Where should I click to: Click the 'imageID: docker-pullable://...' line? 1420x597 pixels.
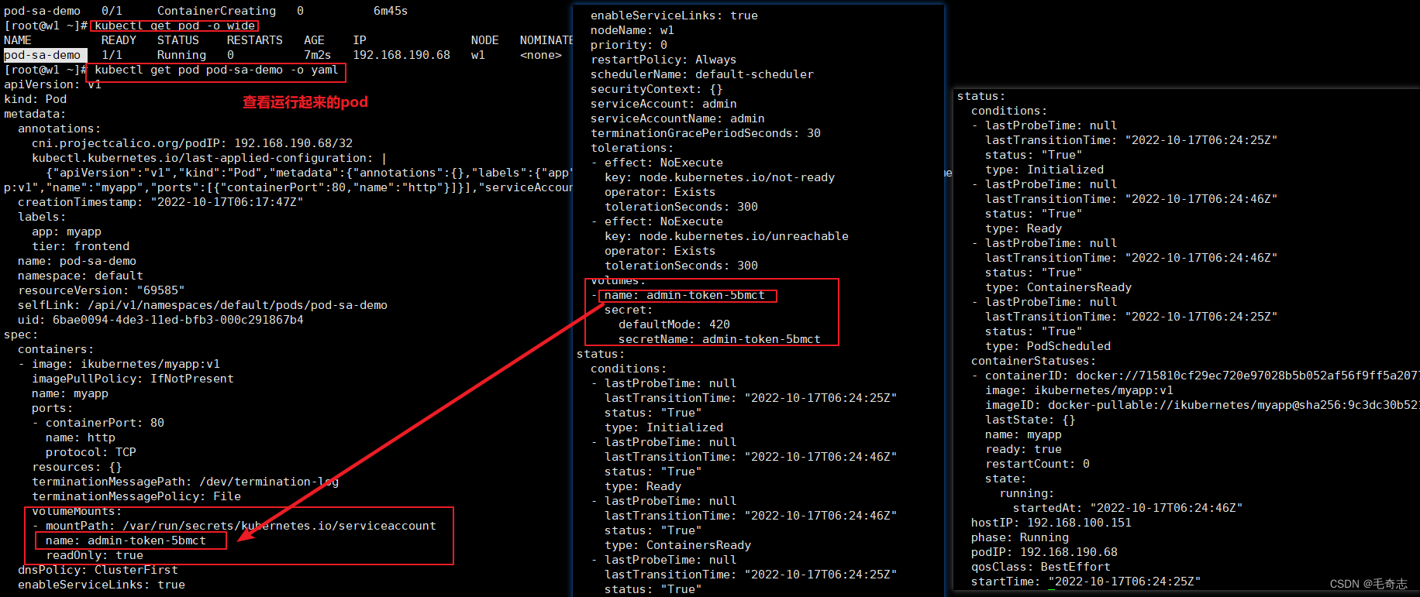coord(1201,405)
